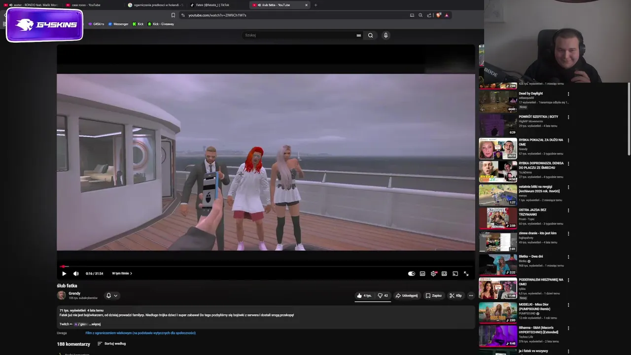Image resolution: width=631 pixels, height=355 pixels.
Task: Open the Kick bookmark
Action: pyautogui.click(x=138, y=24)
